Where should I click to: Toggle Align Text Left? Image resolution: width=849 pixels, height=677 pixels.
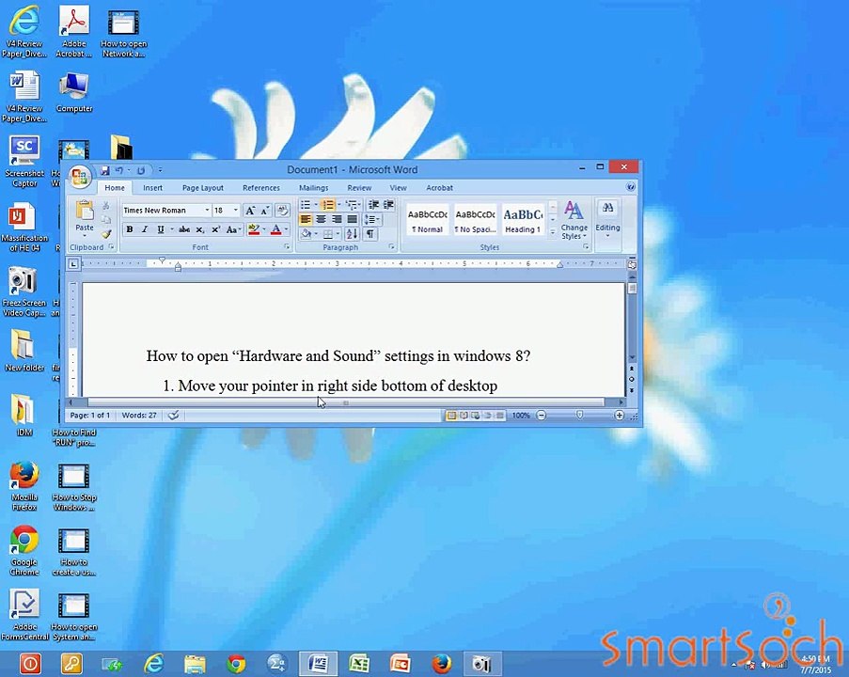pos(306,219)
